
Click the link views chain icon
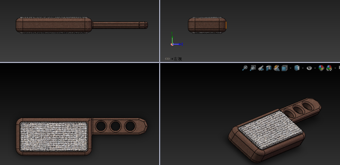click(x=167, y=59)
